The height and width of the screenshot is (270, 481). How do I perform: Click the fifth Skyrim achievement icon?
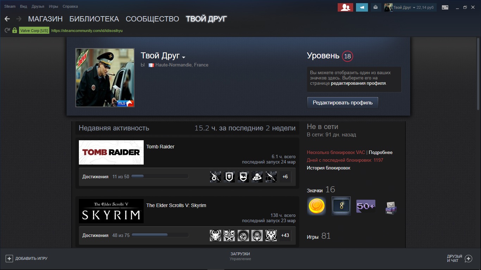[x=271, y=236]
